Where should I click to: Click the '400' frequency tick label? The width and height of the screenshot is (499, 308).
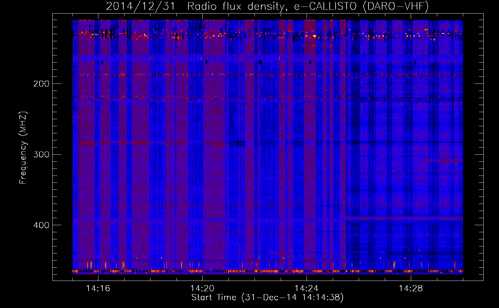pos(41,225)
